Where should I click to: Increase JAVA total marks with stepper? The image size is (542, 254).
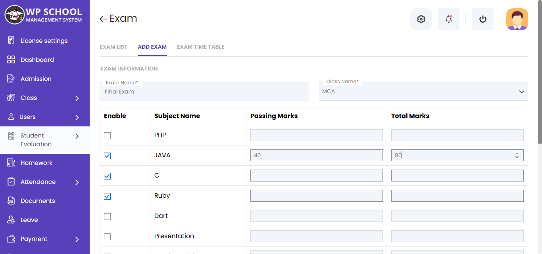pos(517,153)
